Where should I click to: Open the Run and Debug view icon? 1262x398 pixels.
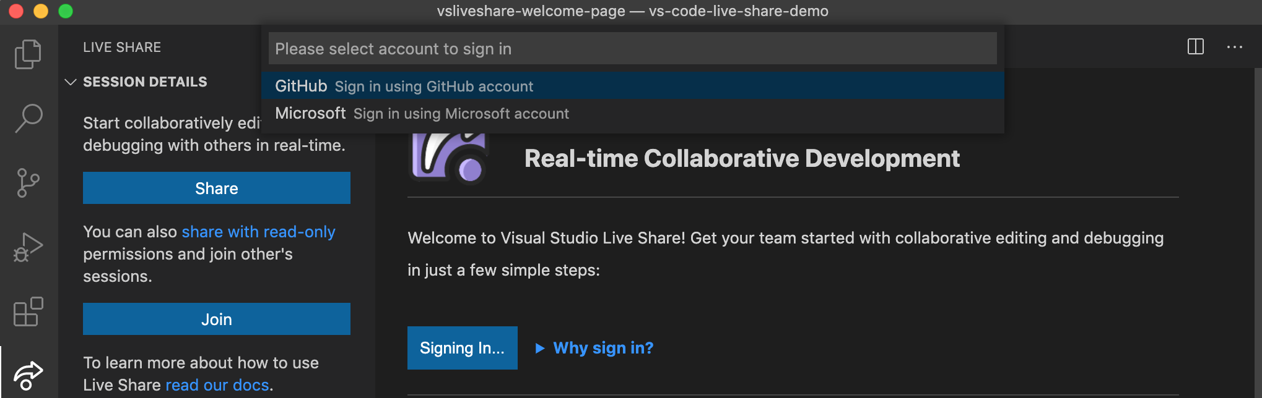pyautogui.click(x=28, y=247)
